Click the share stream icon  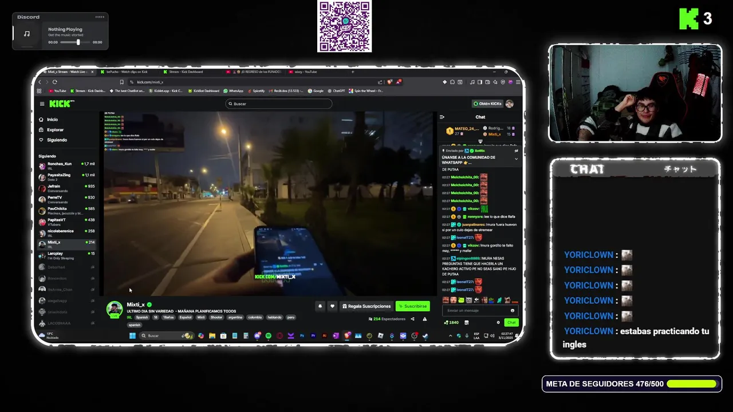click(412, 319)
